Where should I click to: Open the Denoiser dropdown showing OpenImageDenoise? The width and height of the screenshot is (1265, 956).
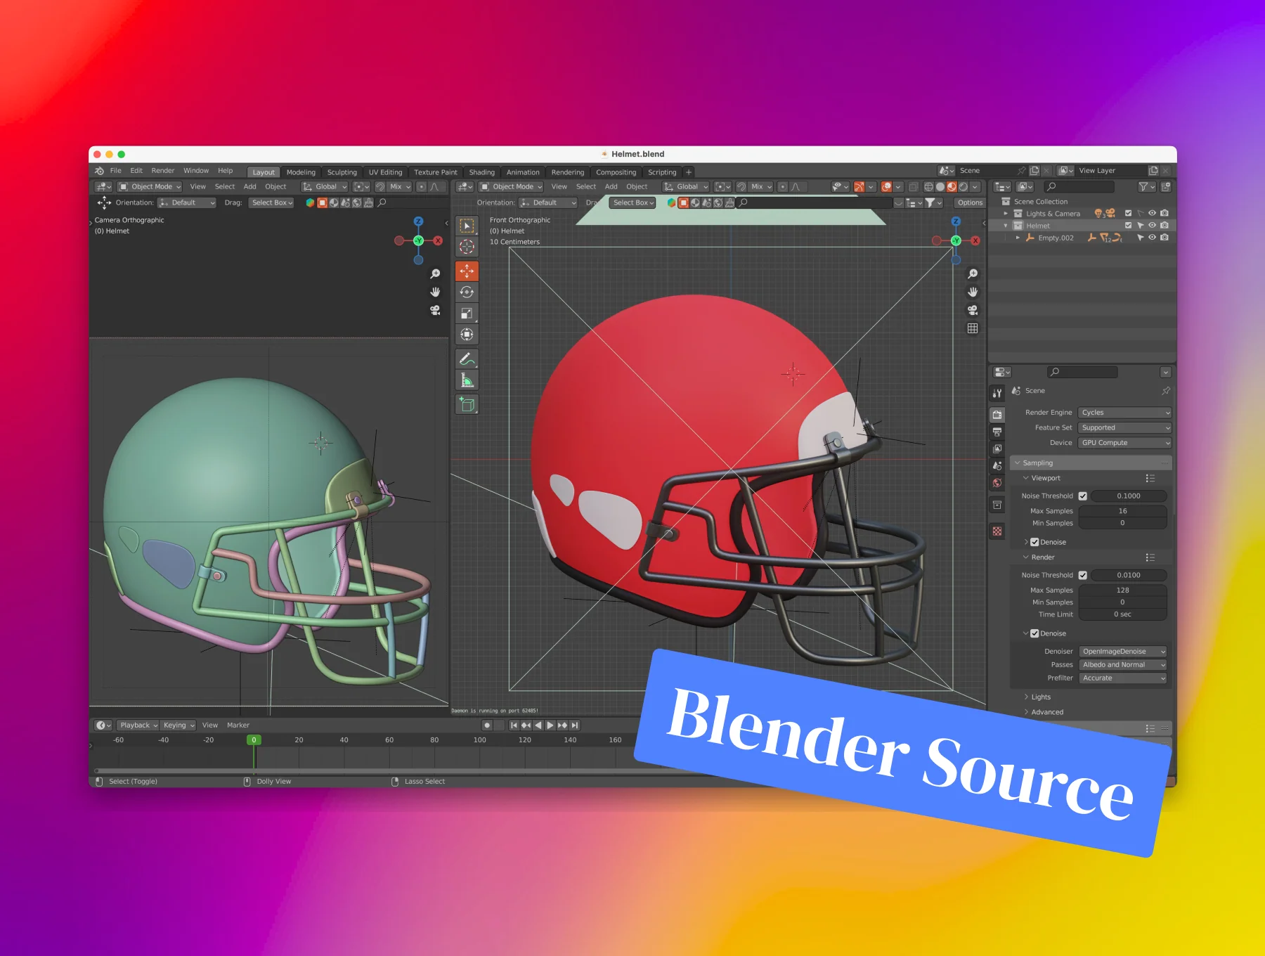(1123, 652)
